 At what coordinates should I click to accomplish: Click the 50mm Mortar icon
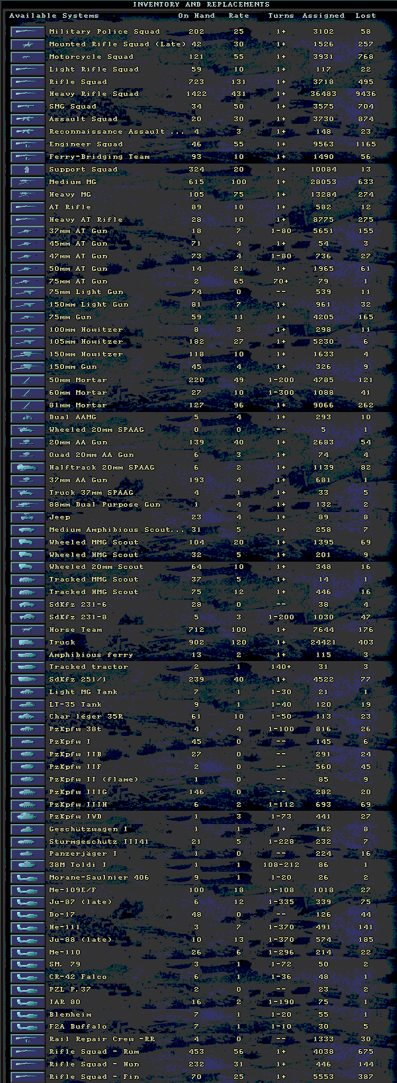tap(27, 380)
